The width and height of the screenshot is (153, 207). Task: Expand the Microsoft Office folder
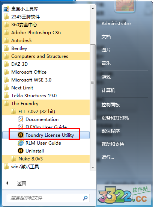point(46,72)
